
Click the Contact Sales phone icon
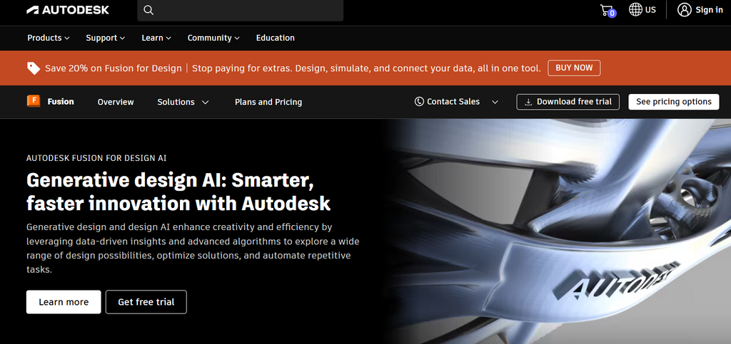419,101
